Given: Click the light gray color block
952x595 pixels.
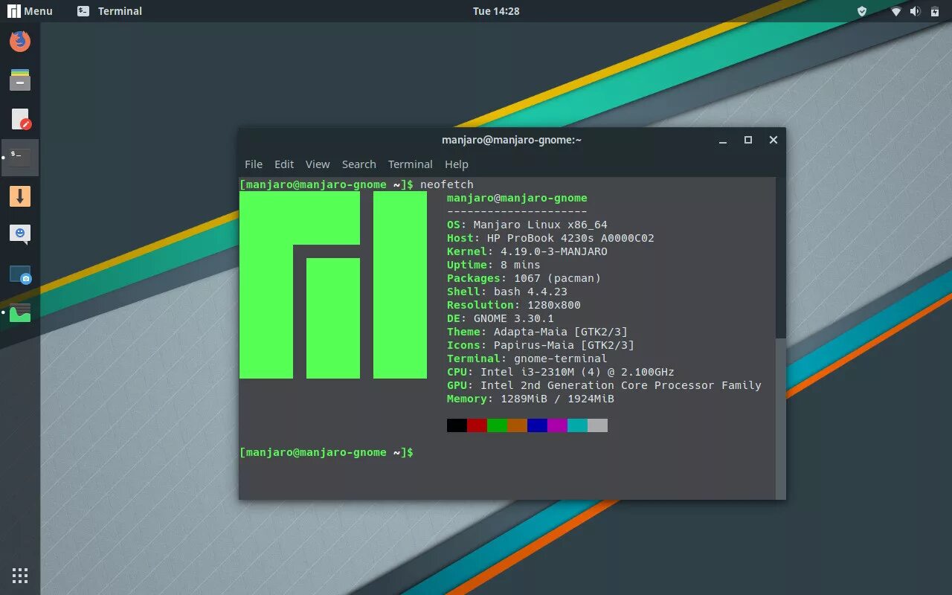Looking at the screenshot, I should 597,425.
